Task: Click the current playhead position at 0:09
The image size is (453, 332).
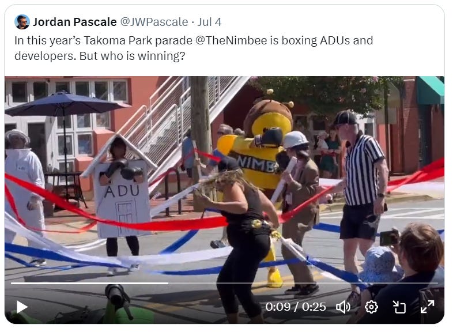Action: point(168,283)
